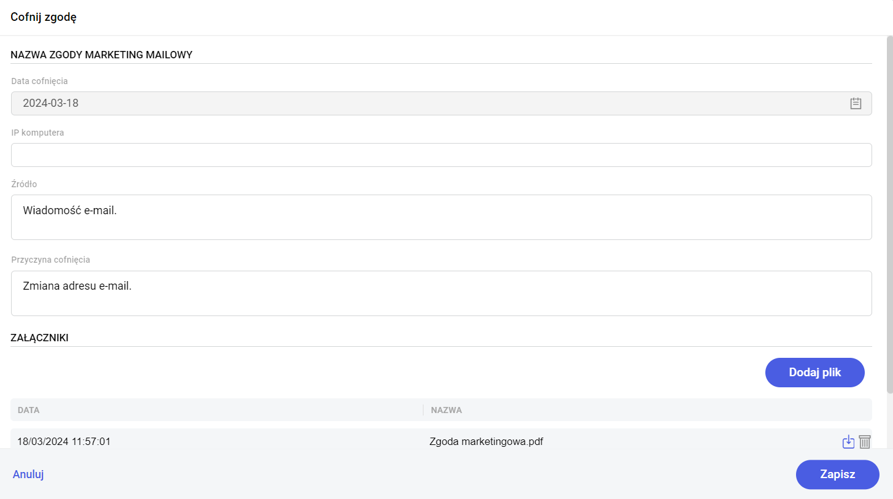Click the ZAŁĄCZNIKI section heading
This screenshot has width=893, height=499.
point(39,338)
